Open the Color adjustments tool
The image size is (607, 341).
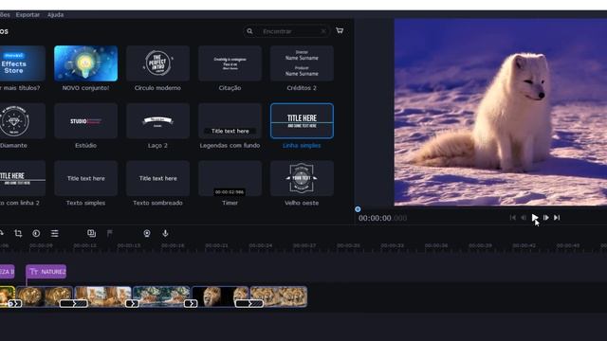[36, 233]
